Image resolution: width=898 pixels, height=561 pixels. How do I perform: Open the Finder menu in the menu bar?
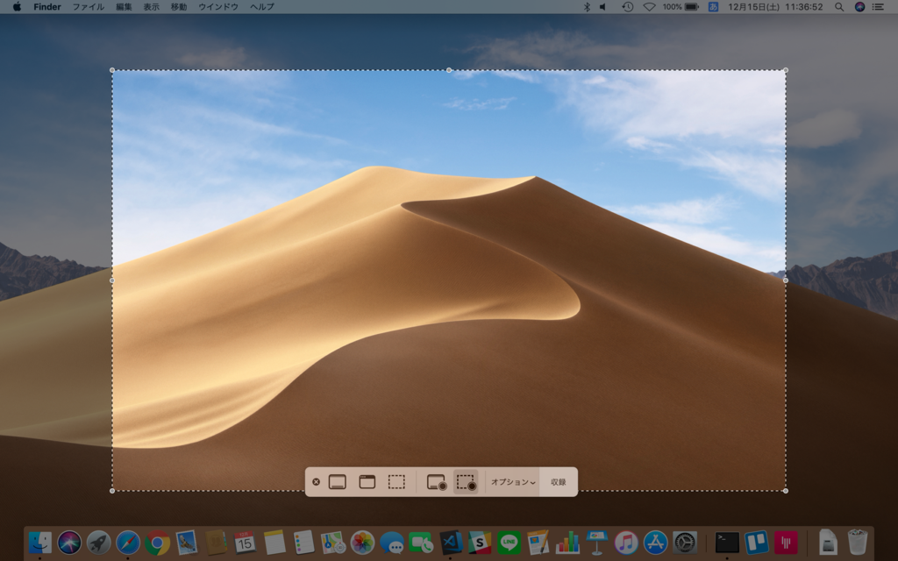point(47,7)
